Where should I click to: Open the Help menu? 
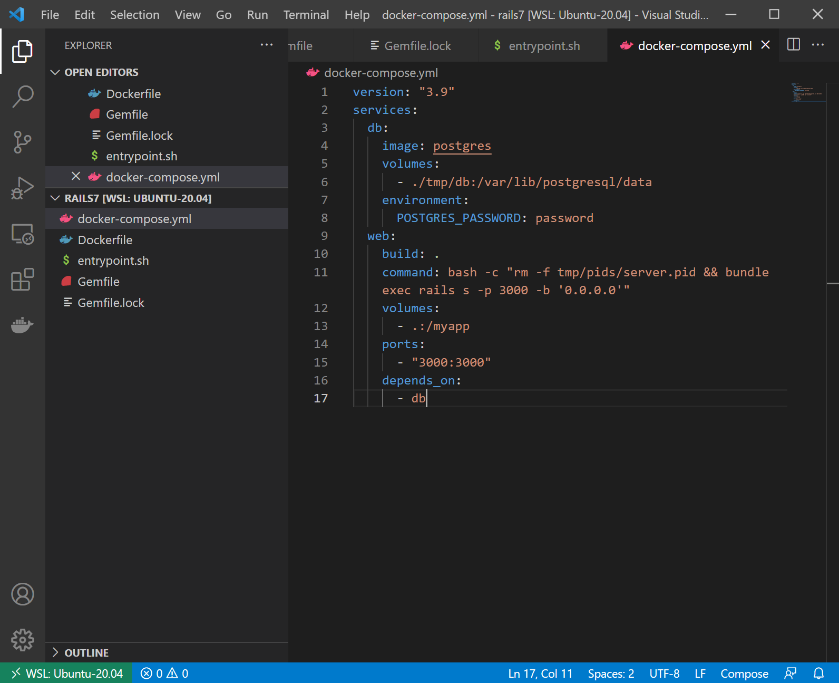(357, 15)
